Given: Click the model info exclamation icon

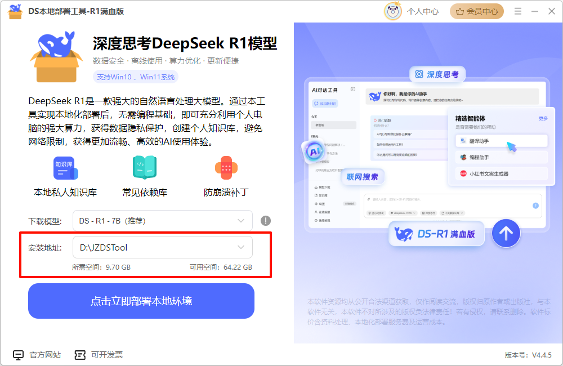Looking at the screenshot, I should click(266, 221).
